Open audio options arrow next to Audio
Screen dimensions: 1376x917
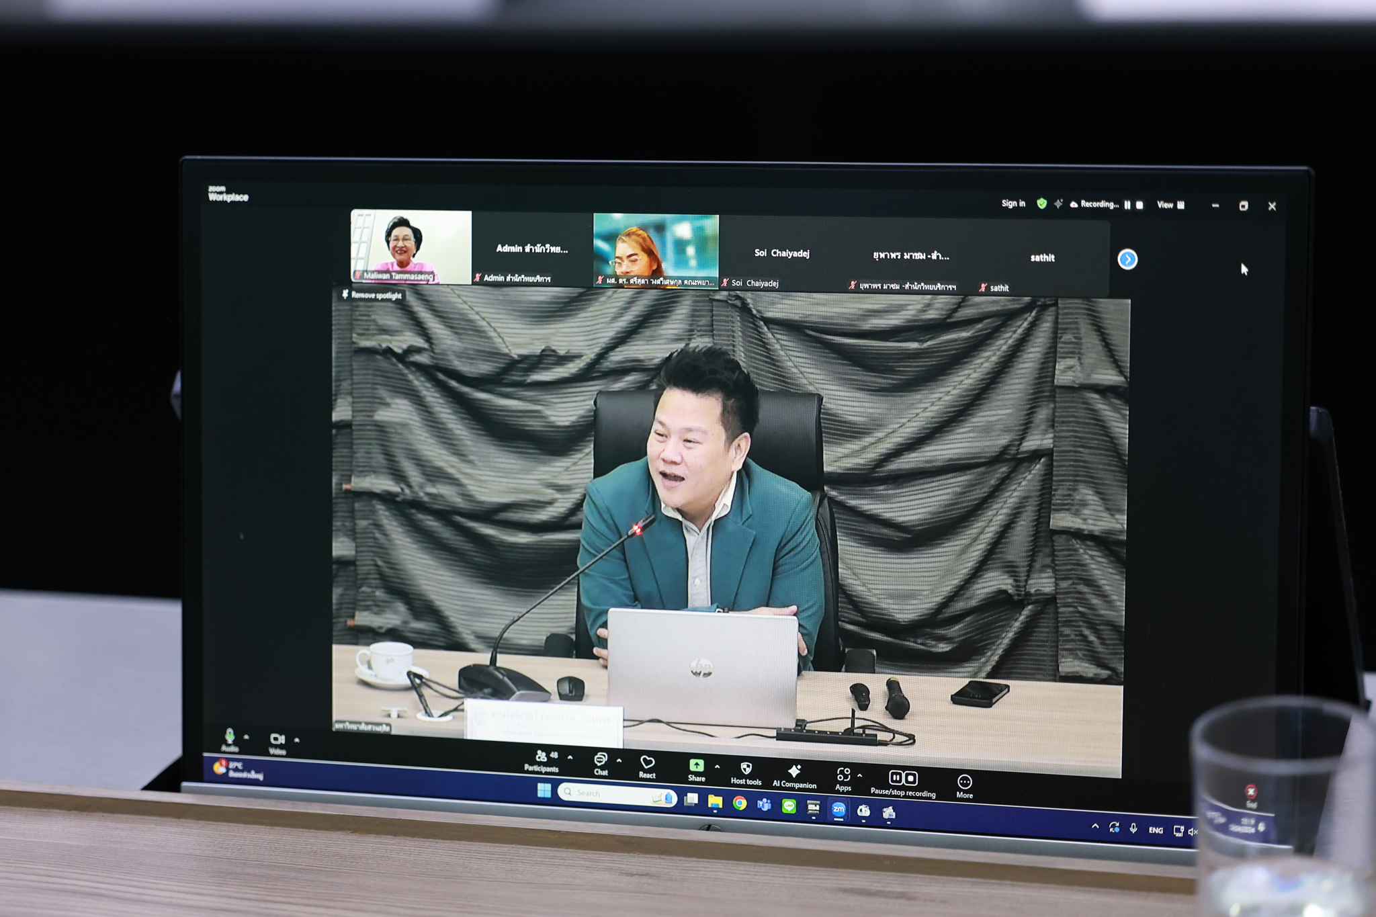tap(247, 737)
